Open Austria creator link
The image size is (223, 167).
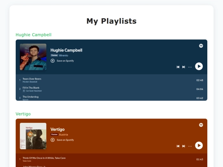(x=64, y=134)
